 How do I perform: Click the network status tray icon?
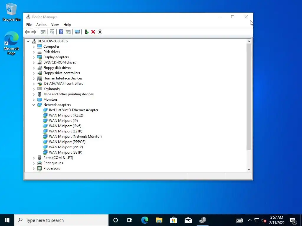click(257, 220)
